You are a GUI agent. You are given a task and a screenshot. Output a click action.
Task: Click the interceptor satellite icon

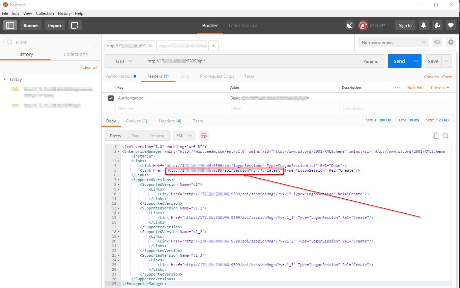[x=350, y=25]
